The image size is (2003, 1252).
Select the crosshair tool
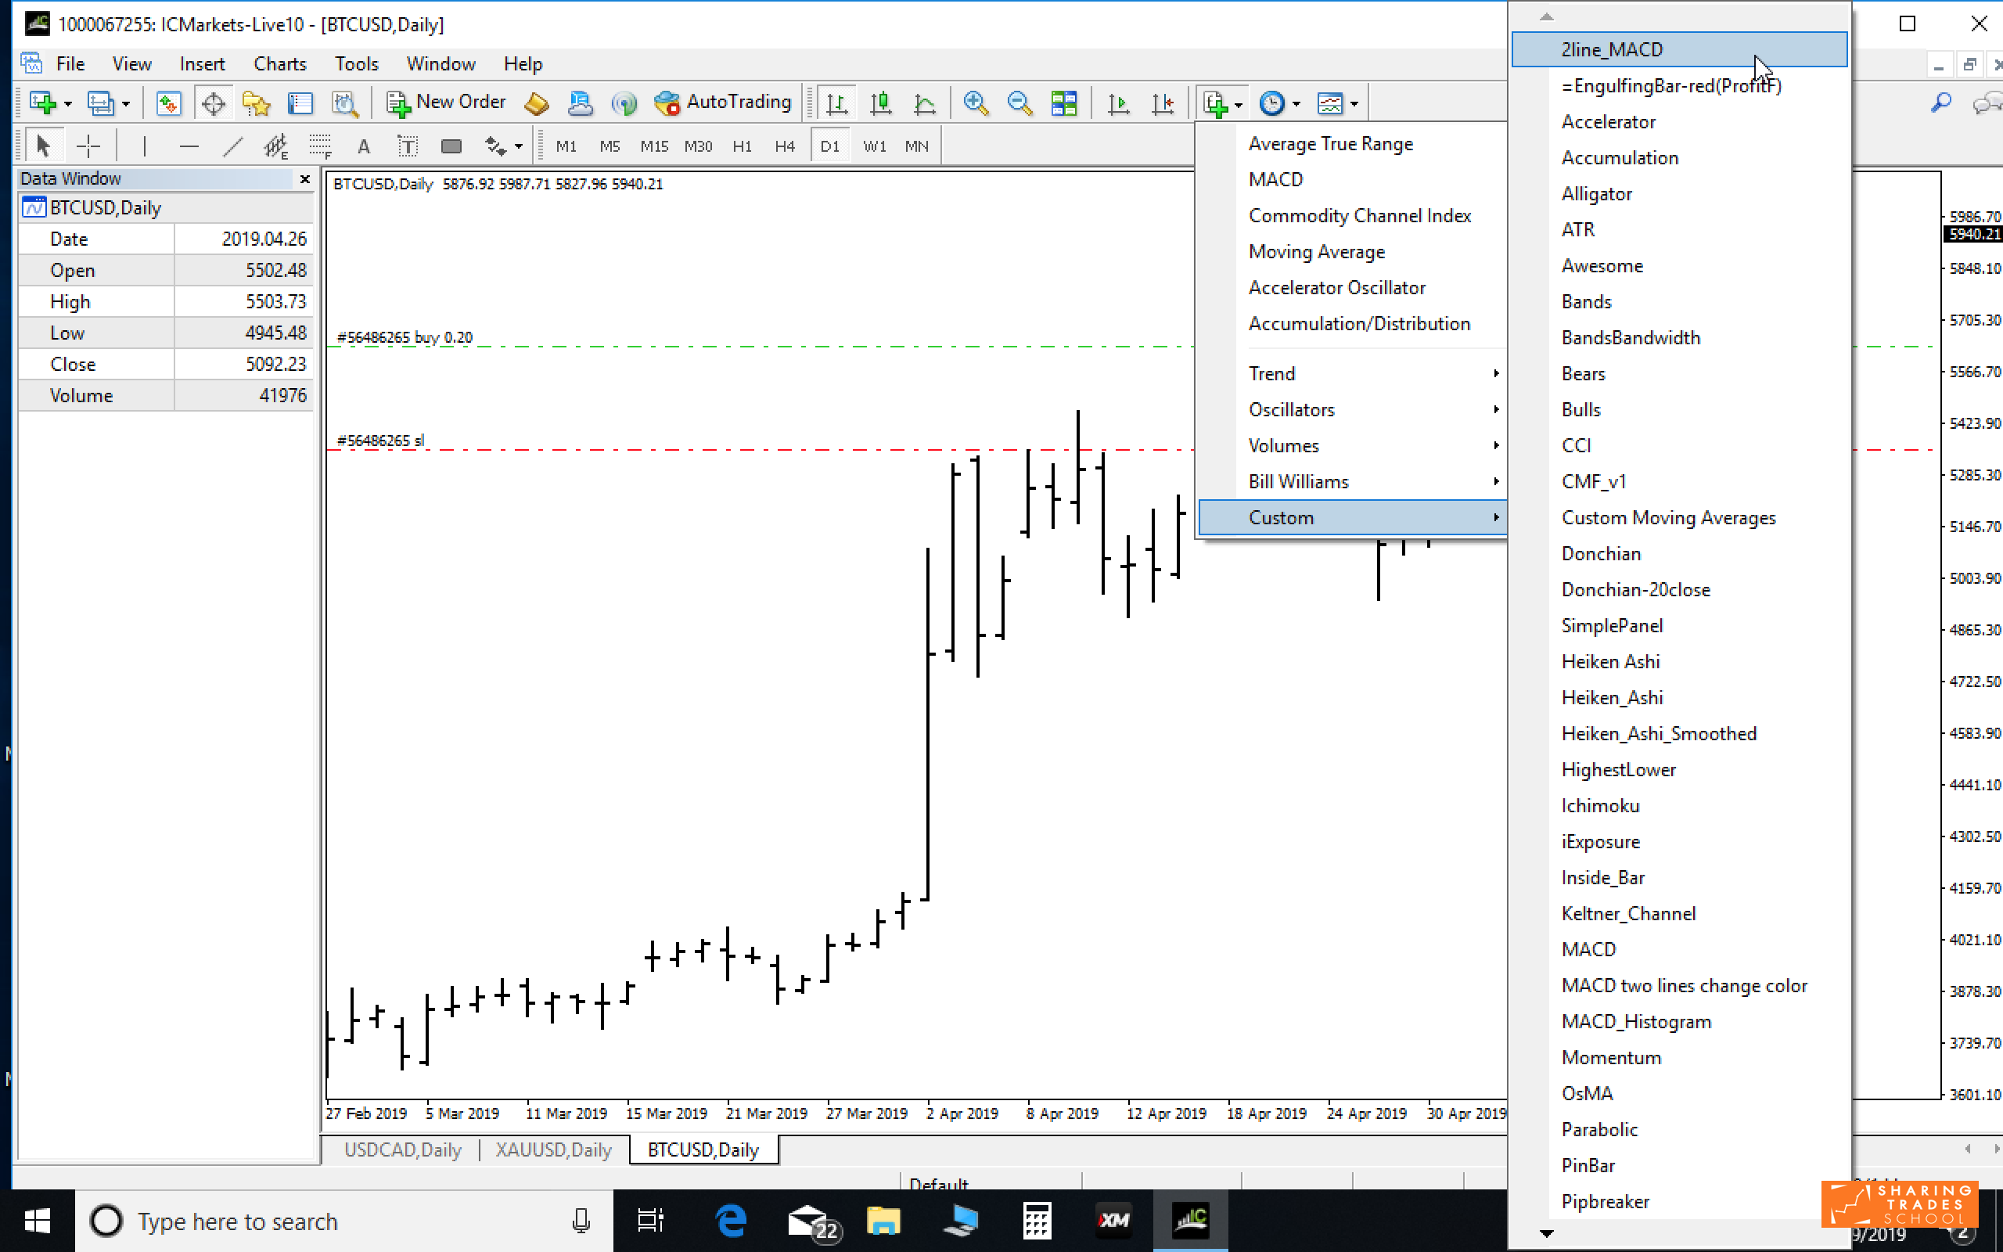coord(88,146)
